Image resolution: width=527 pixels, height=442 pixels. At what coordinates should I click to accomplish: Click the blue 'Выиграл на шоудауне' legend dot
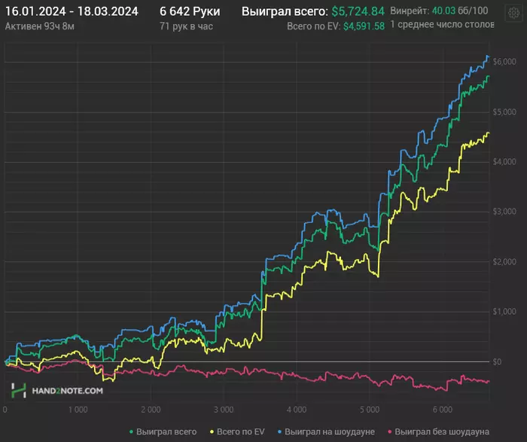(x=279, y=432)
